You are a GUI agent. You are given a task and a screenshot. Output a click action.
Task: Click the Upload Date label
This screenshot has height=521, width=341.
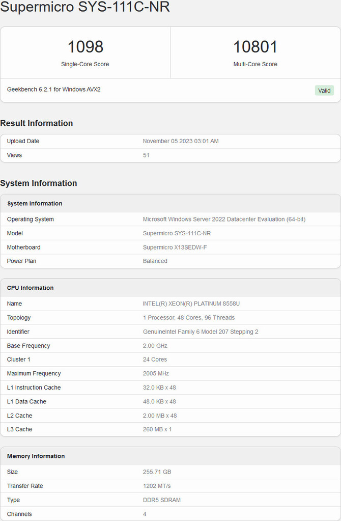click(23, 141)
